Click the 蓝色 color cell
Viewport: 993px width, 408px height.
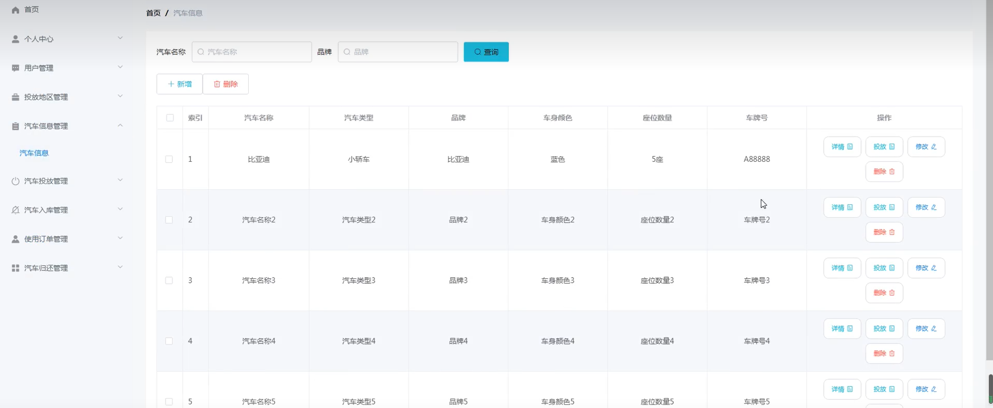point(558,159)
